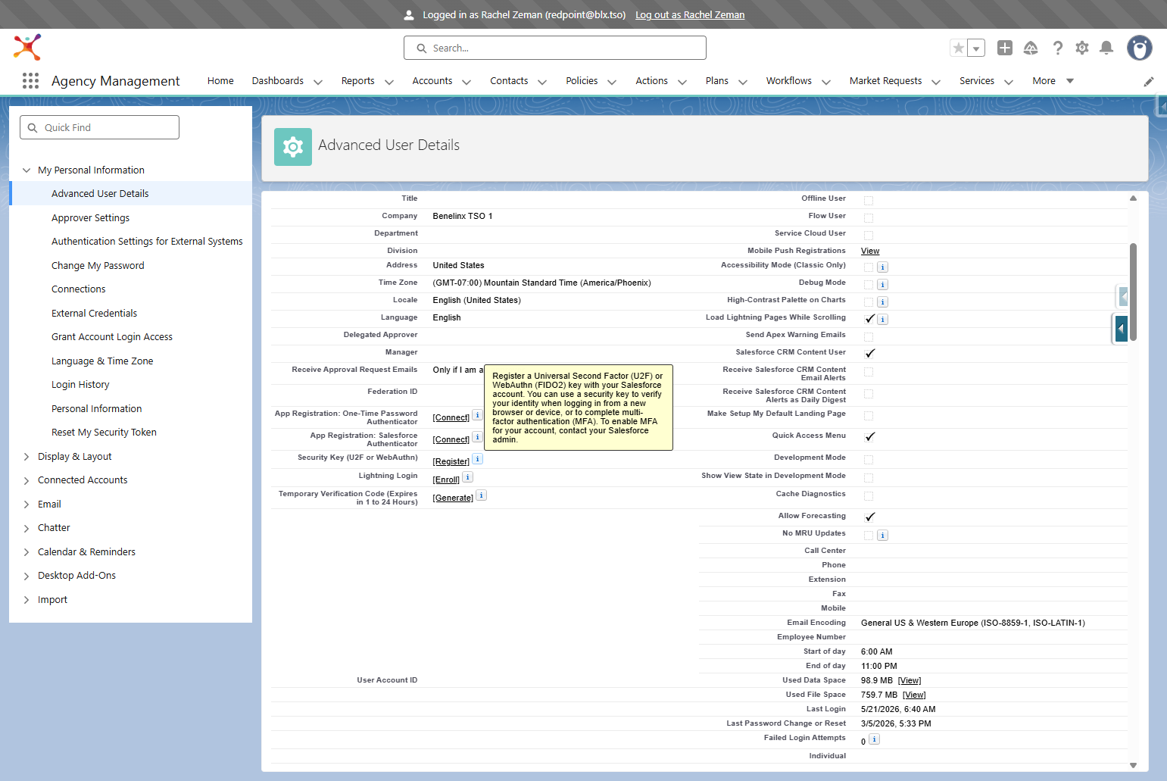Toggle the Debug Mode checkbox
The height and width of the screenshot is (781, 1167).
pos(869,285)
